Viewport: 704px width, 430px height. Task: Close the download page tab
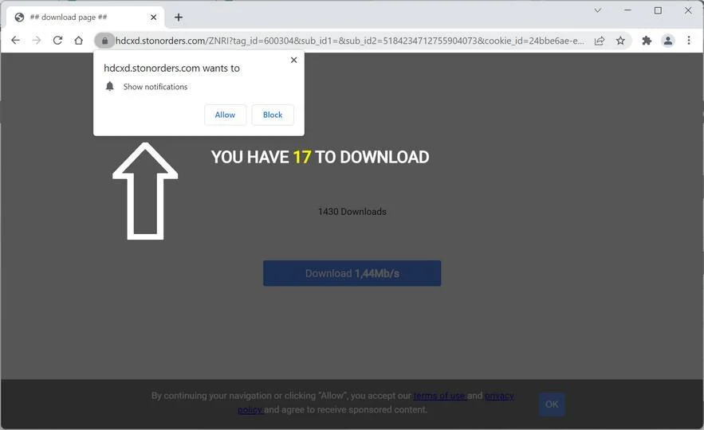click(154, 18)
